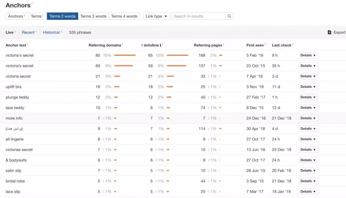
Task: Switch to Terms 3 words tab
Action: point(93,16)
